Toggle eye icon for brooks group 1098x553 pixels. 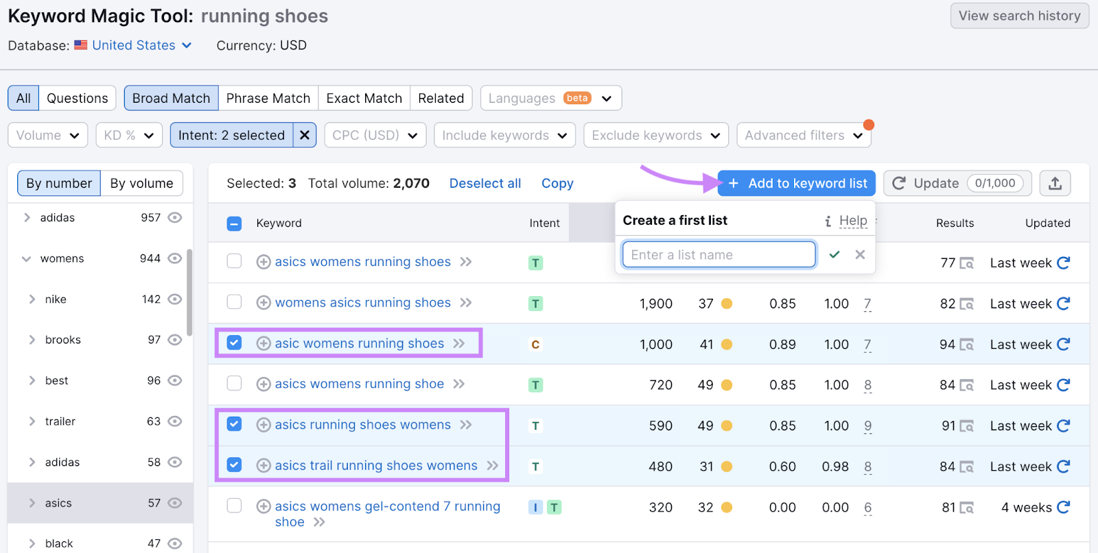(x=175, y=340)
